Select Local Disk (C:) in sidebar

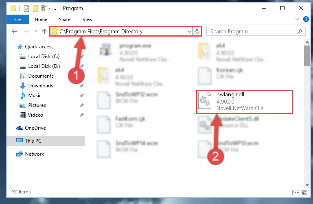pyautogui.click(x=44, y=56)
